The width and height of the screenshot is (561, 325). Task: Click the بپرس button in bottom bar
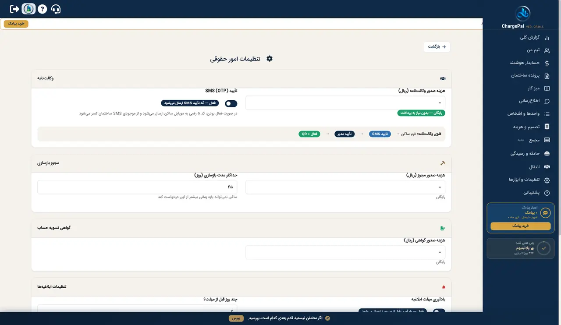click(236, 318)
